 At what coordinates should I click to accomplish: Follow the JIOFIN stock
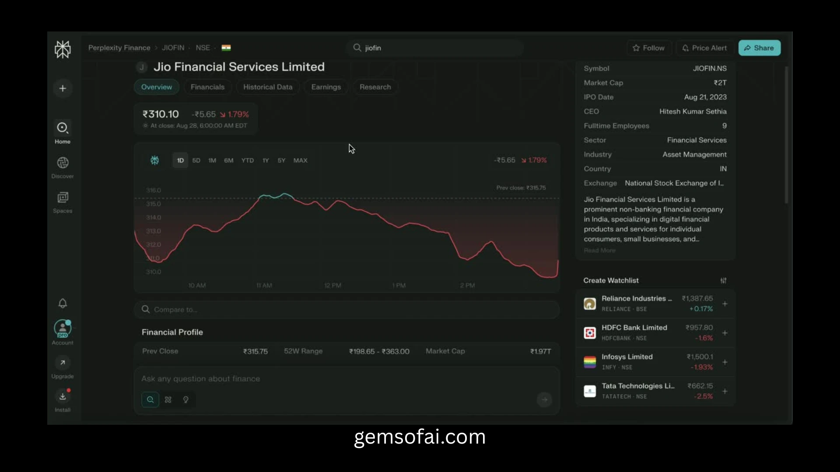pos(649,48)
